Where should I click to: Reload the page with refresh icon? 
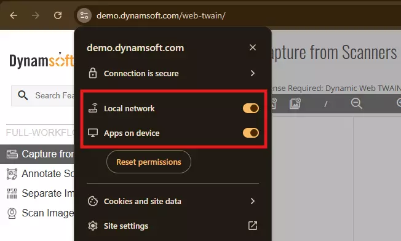[x=58, y=15]
